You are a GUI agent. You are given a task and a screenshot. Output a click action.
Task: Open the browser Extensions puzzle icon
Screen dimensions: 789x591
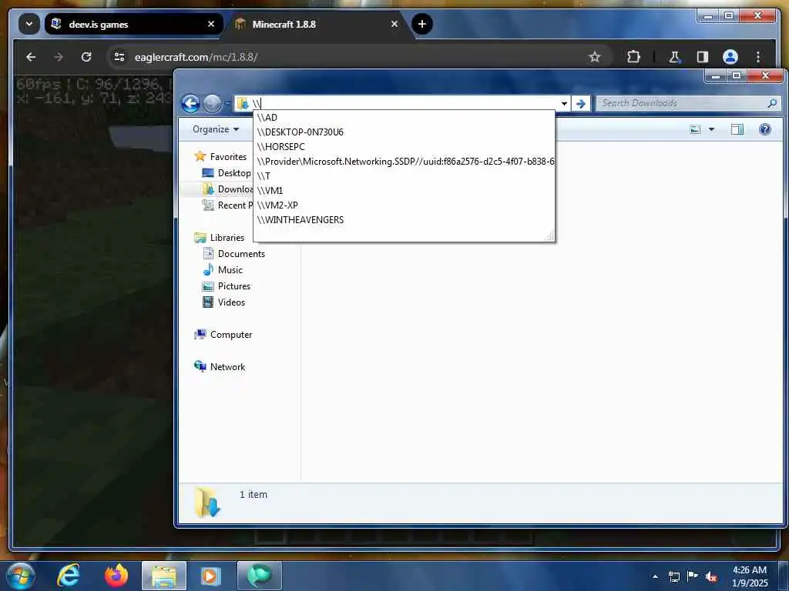pos(633,57)
